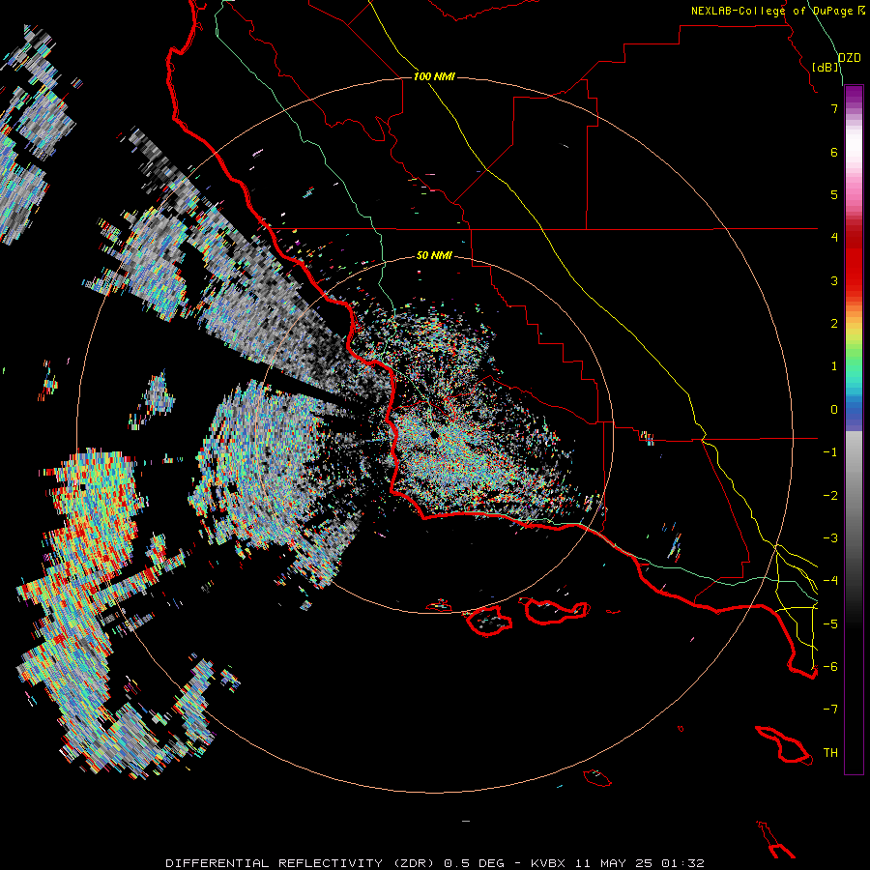Screen dimensions: 870x870
Task: Click the Differential Reflectivity KVBX caption text
Action: (435, 863)
